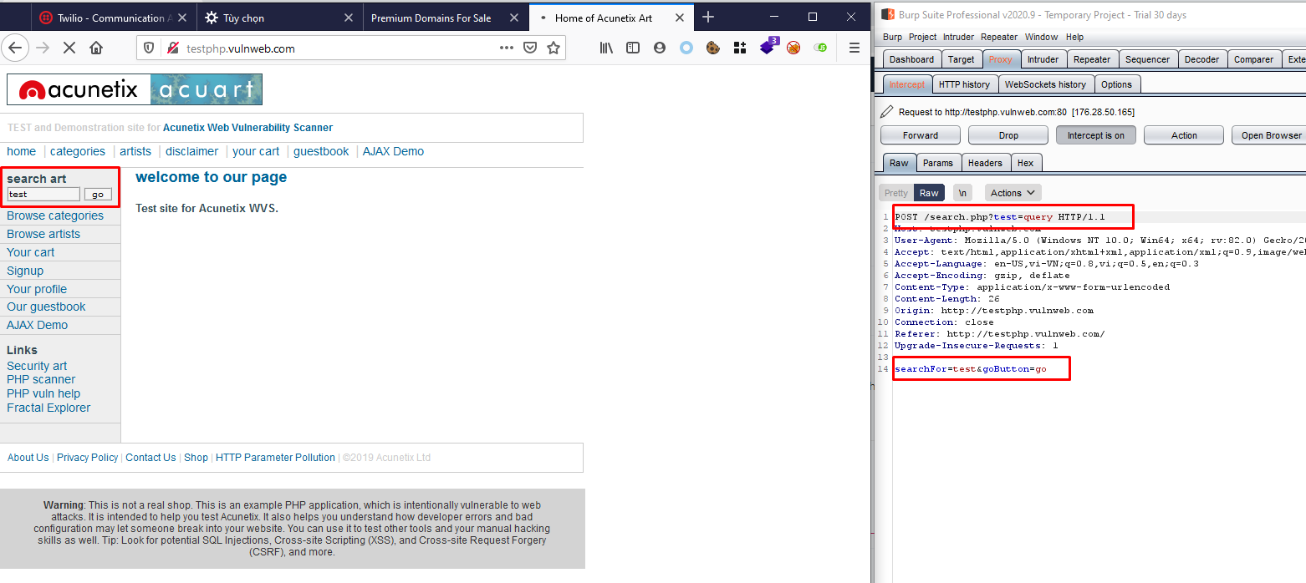Screen dimensions: 1306x583
Task: Open the Privacy Policy footer link
Action: coord(88,458)
